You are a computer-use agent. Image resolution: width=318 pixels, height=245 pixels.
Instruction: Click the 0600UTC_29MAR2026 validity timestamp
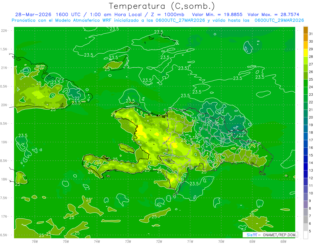(279, 20)
